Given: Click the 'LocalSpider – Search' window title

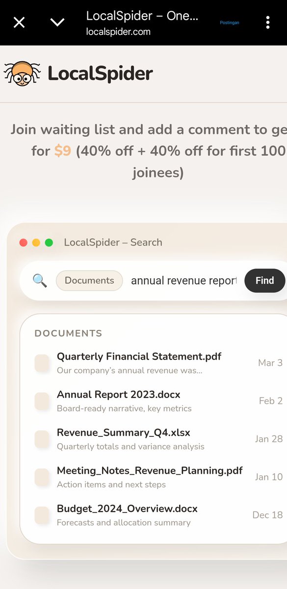Looking at the screenshot, I should click(113, 242).
